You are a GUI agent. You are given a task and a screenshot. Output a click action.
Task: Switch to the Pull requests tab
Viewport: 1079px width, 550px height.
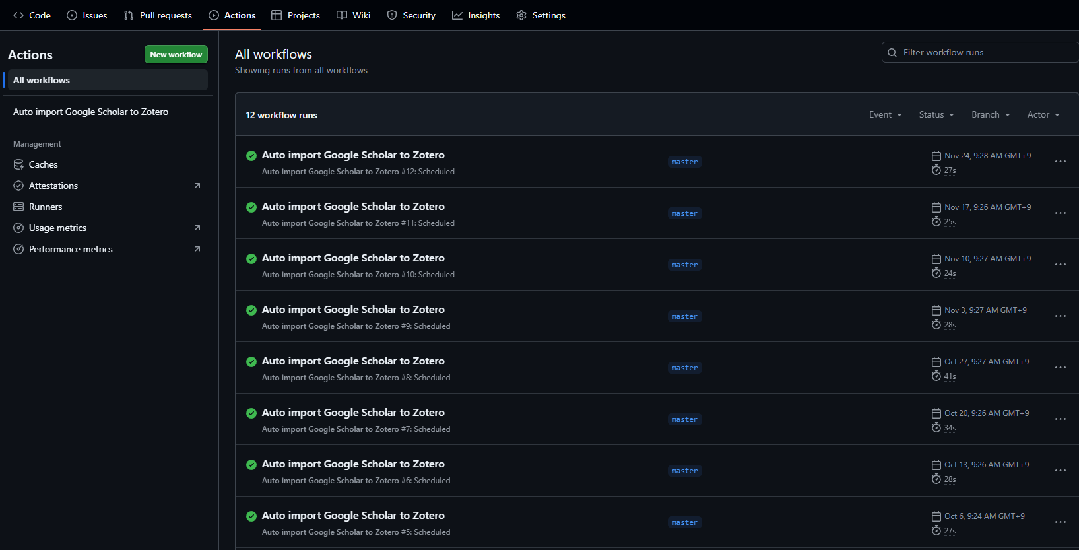(x=158, y=15)
